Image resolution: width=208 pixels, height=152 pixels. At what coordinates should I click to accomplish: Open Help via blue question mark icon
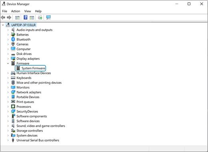(x=26, y=18)
